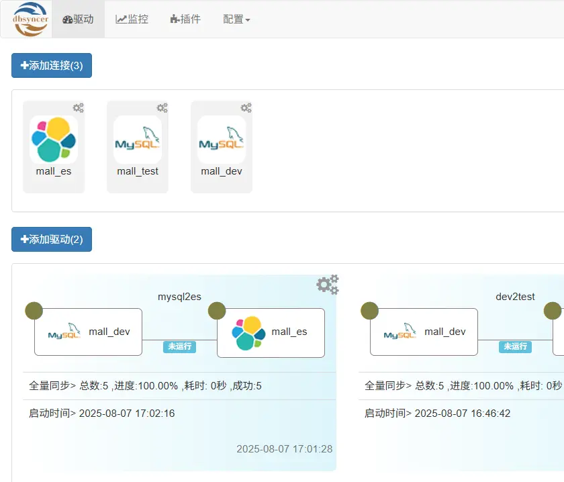
Task: Click the 添加连接(3) button
Action: (x=51, y=66)
